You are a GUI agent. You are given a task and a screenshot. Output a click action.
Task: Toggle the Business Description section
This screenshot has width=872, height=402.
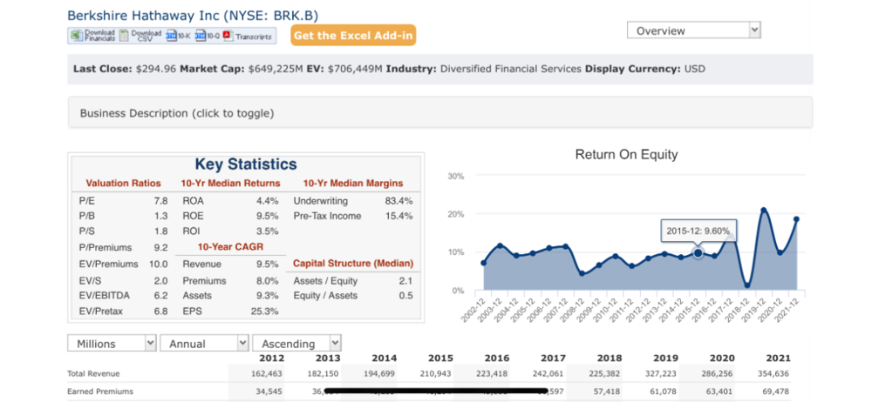439,113
